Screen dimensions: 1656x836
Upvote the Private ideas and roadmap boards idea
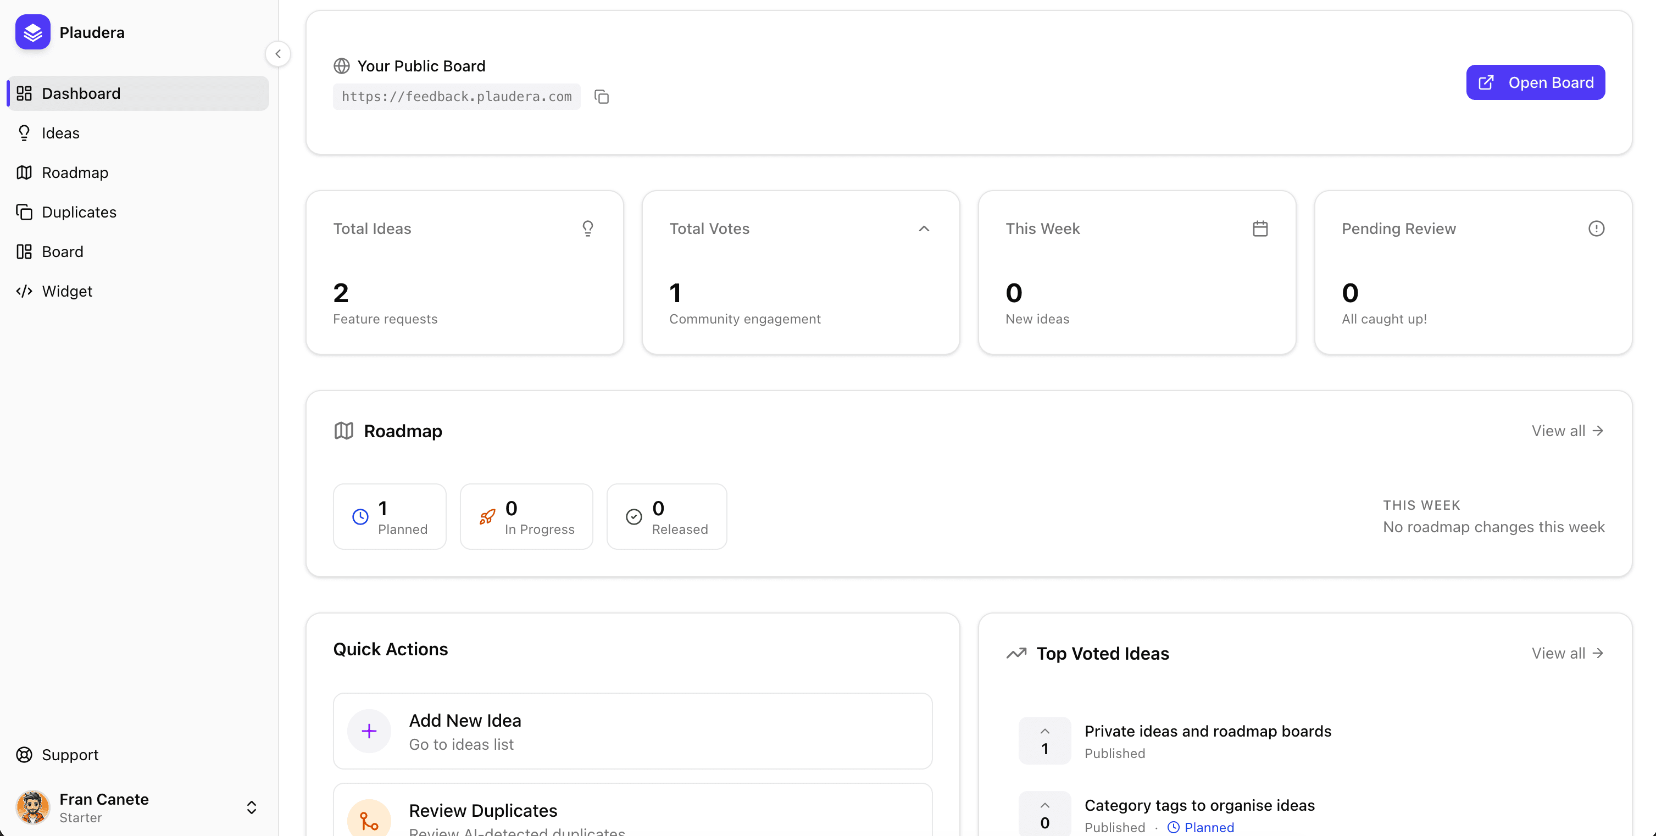[1043, 732]
